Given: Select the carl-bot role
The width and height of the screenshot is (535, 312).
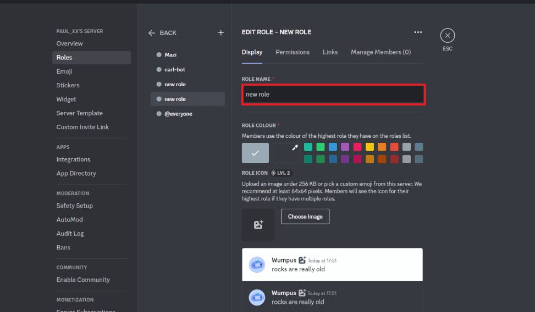Looking at the screenshot, I should pos(187,70).
